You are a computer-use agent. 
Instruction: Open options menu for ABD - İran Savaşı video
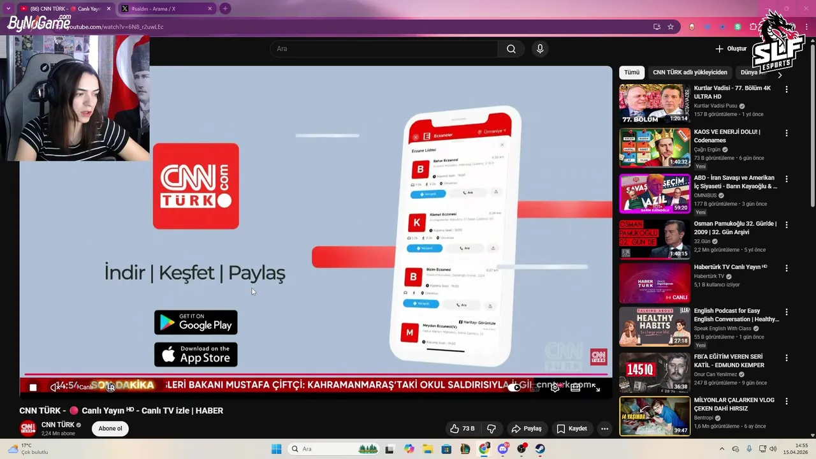(x=786, y=179)
